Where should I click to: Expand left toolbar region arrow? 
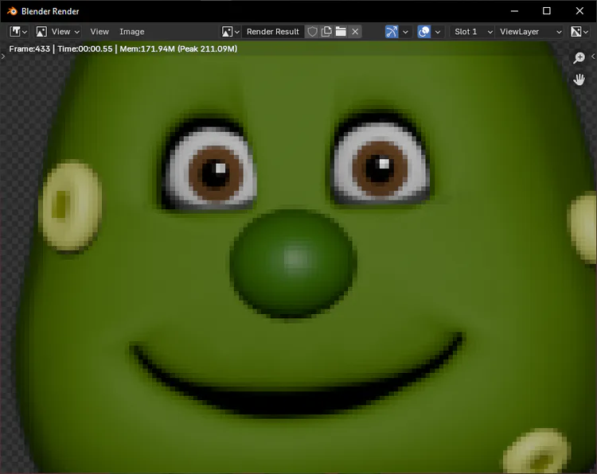3,56
